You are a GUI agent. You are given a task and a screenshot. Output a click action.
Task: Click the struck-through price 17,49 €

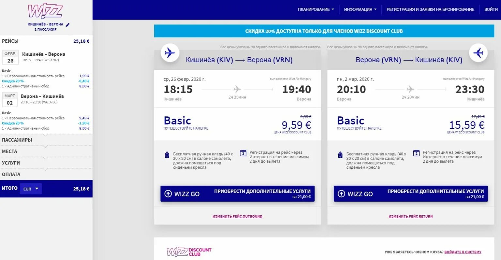coord(478,116)
